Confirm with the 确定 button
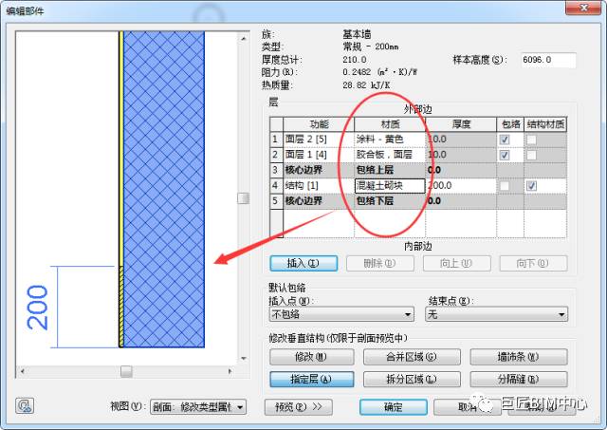This screenshot has width=607, height=430. pos(394,407)
